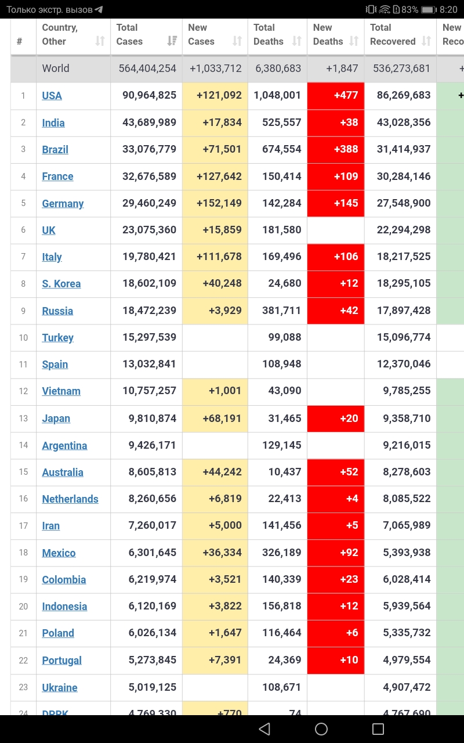Viewport: 464px width, 743px height.
Task: Sort by Total Cases arrows icon
Action: [x=172, y=41]
